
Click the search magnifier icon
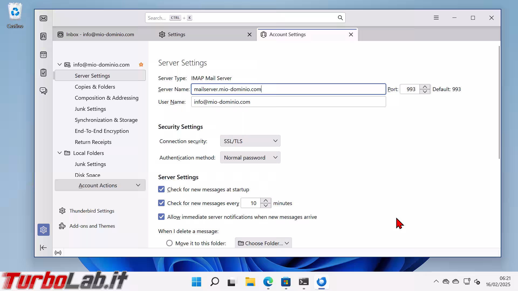(340, 18)
